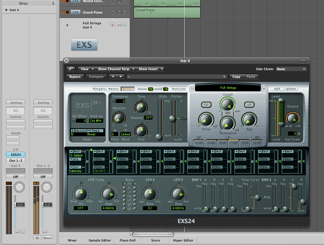The width and height of the screenshot is (324, 245).
Task: Click minus button left of Full Strings display
Action: click(192, 88)
